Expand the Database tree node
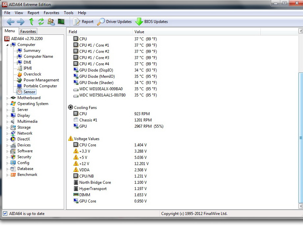 coord(7,169)
